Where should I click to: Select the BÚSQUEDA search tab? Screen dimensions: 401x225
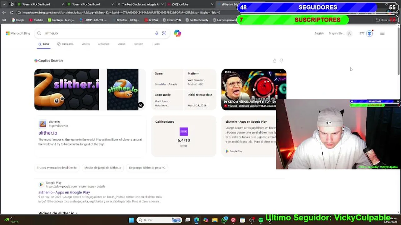pyautogui.click(x=65, y=44)
